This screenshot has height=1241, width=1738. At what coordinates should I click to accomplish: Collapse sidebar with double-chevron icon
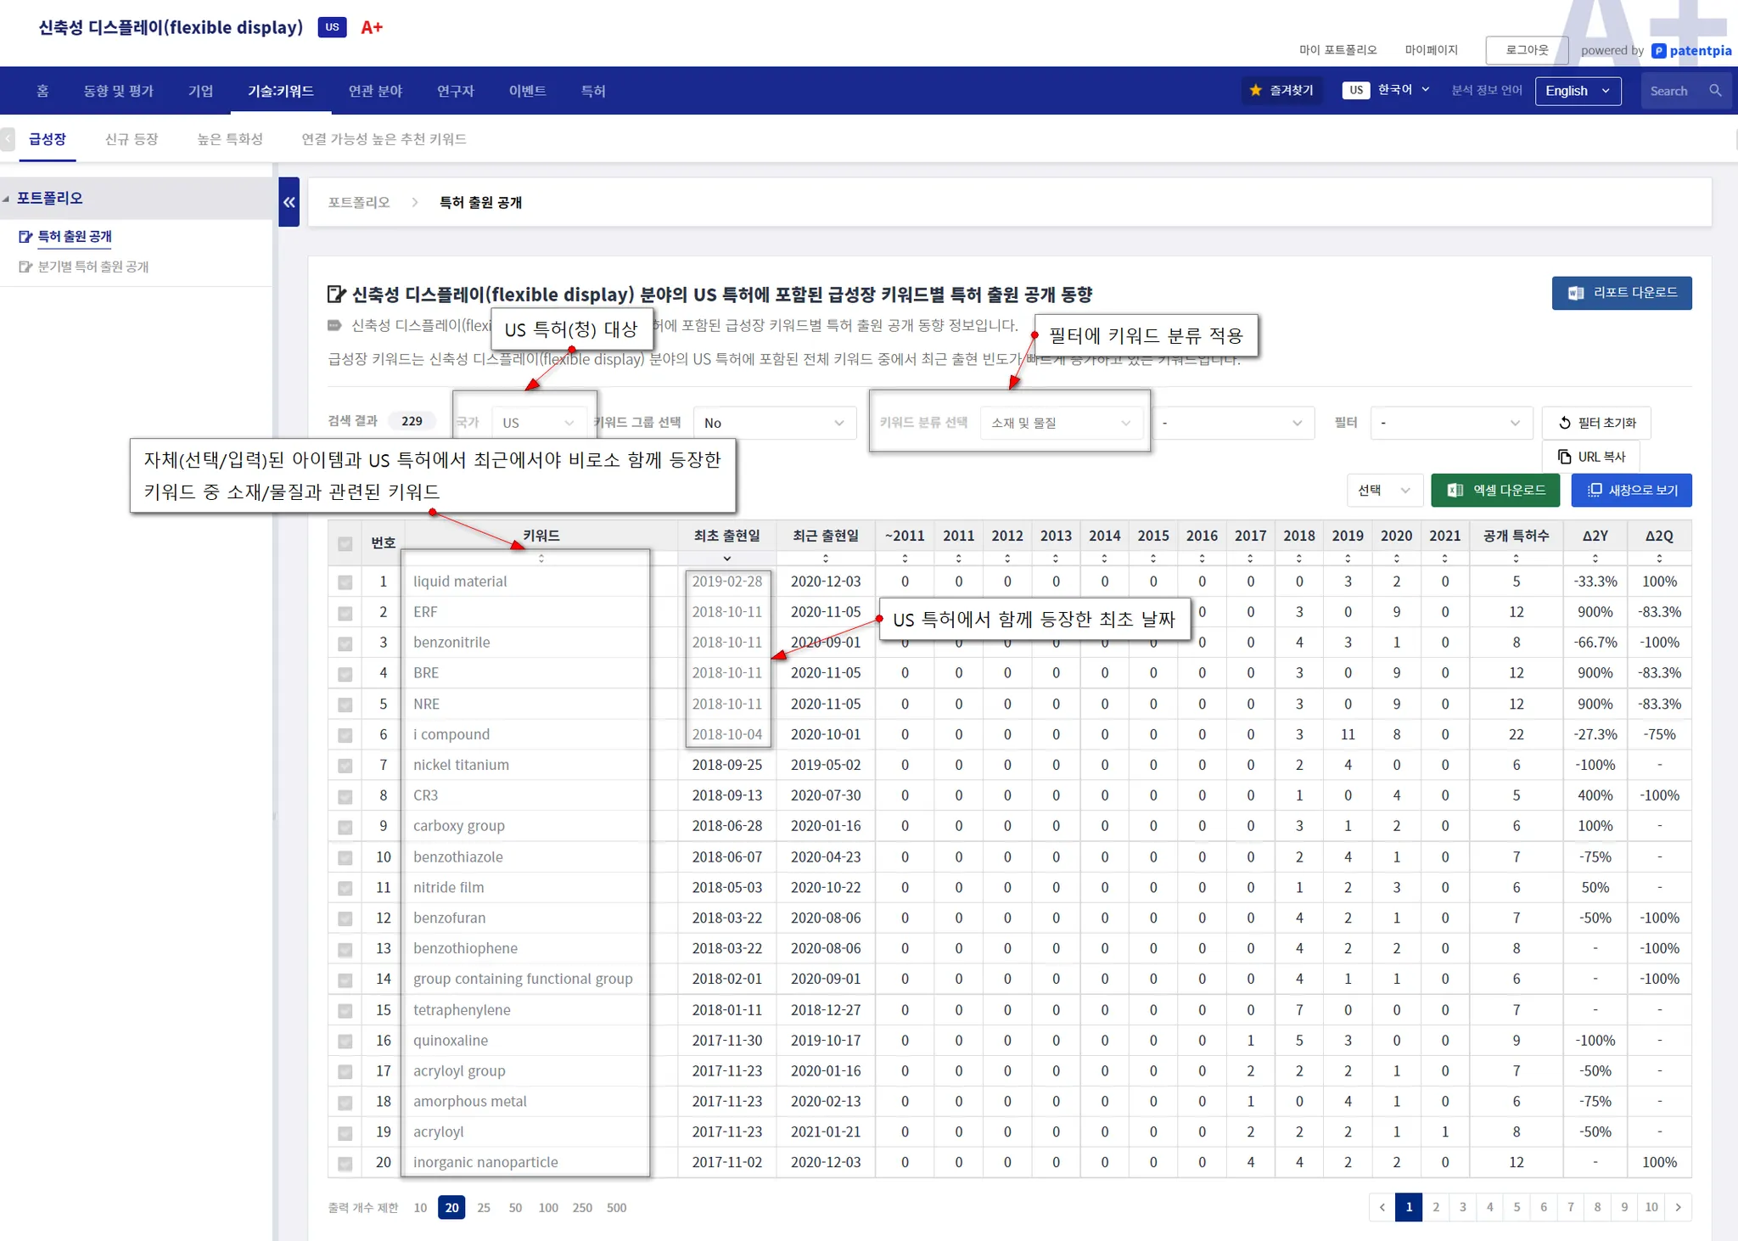pyautogui.click(x=289, y=202)
